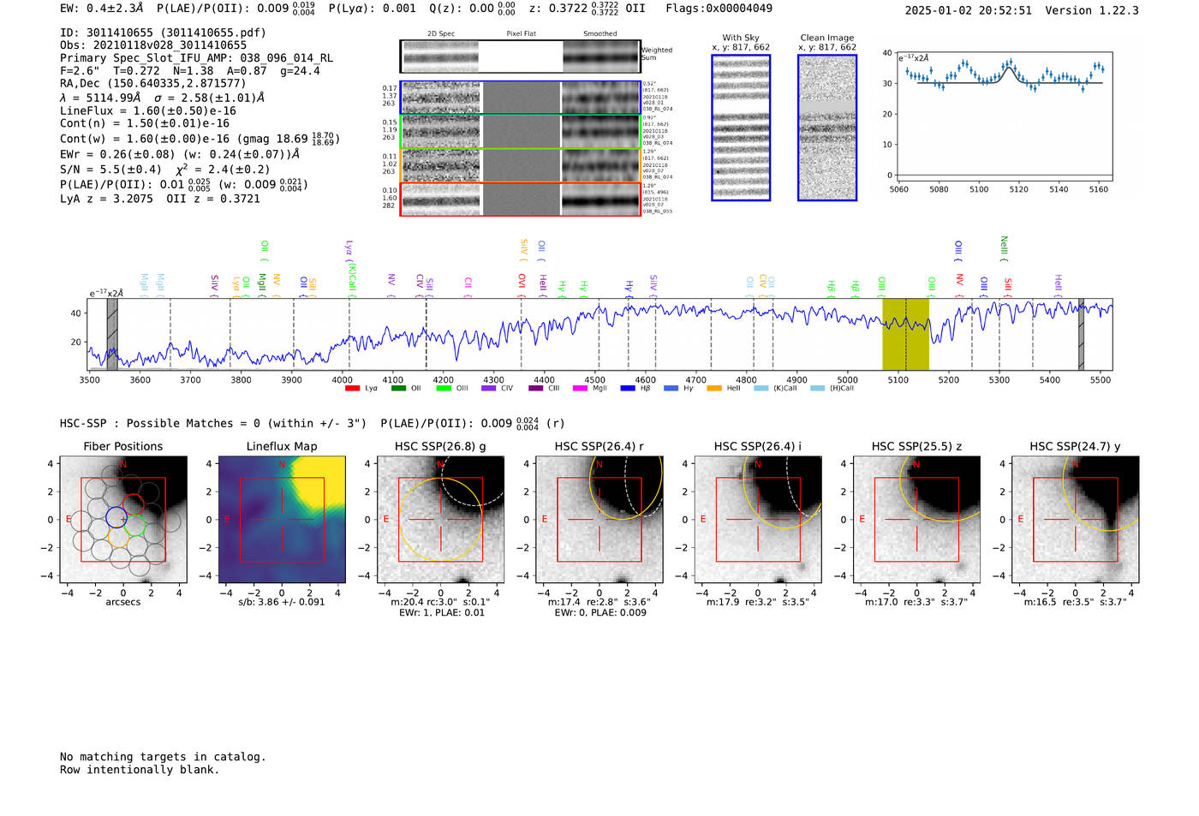
Task: Select the green-bordered 2D spectrum row
Action: (521, 132)
